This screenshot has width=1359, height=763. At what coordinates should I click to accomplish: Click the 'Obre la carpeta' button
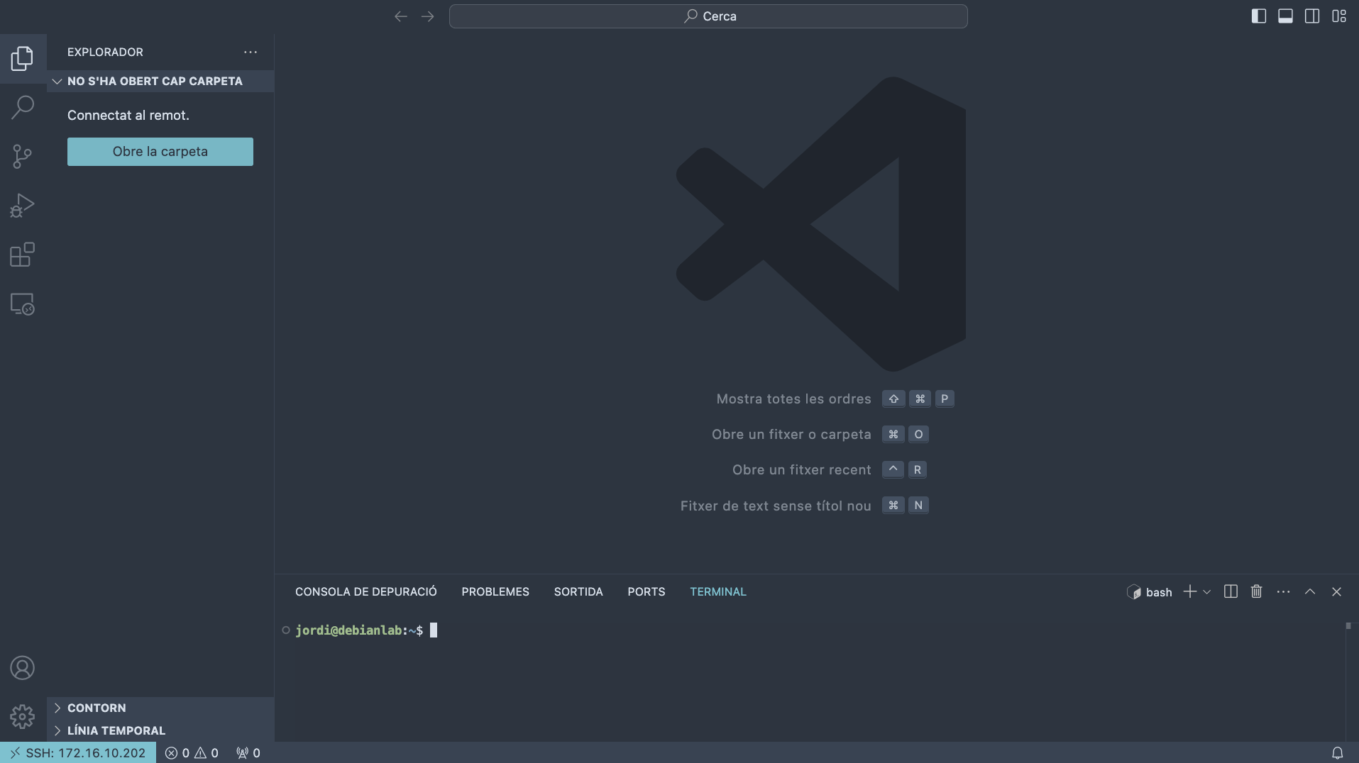click(x=160, y=152)
